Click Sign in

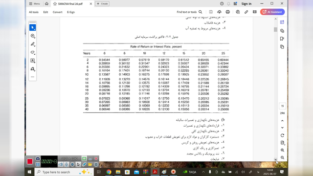[246, 3]
